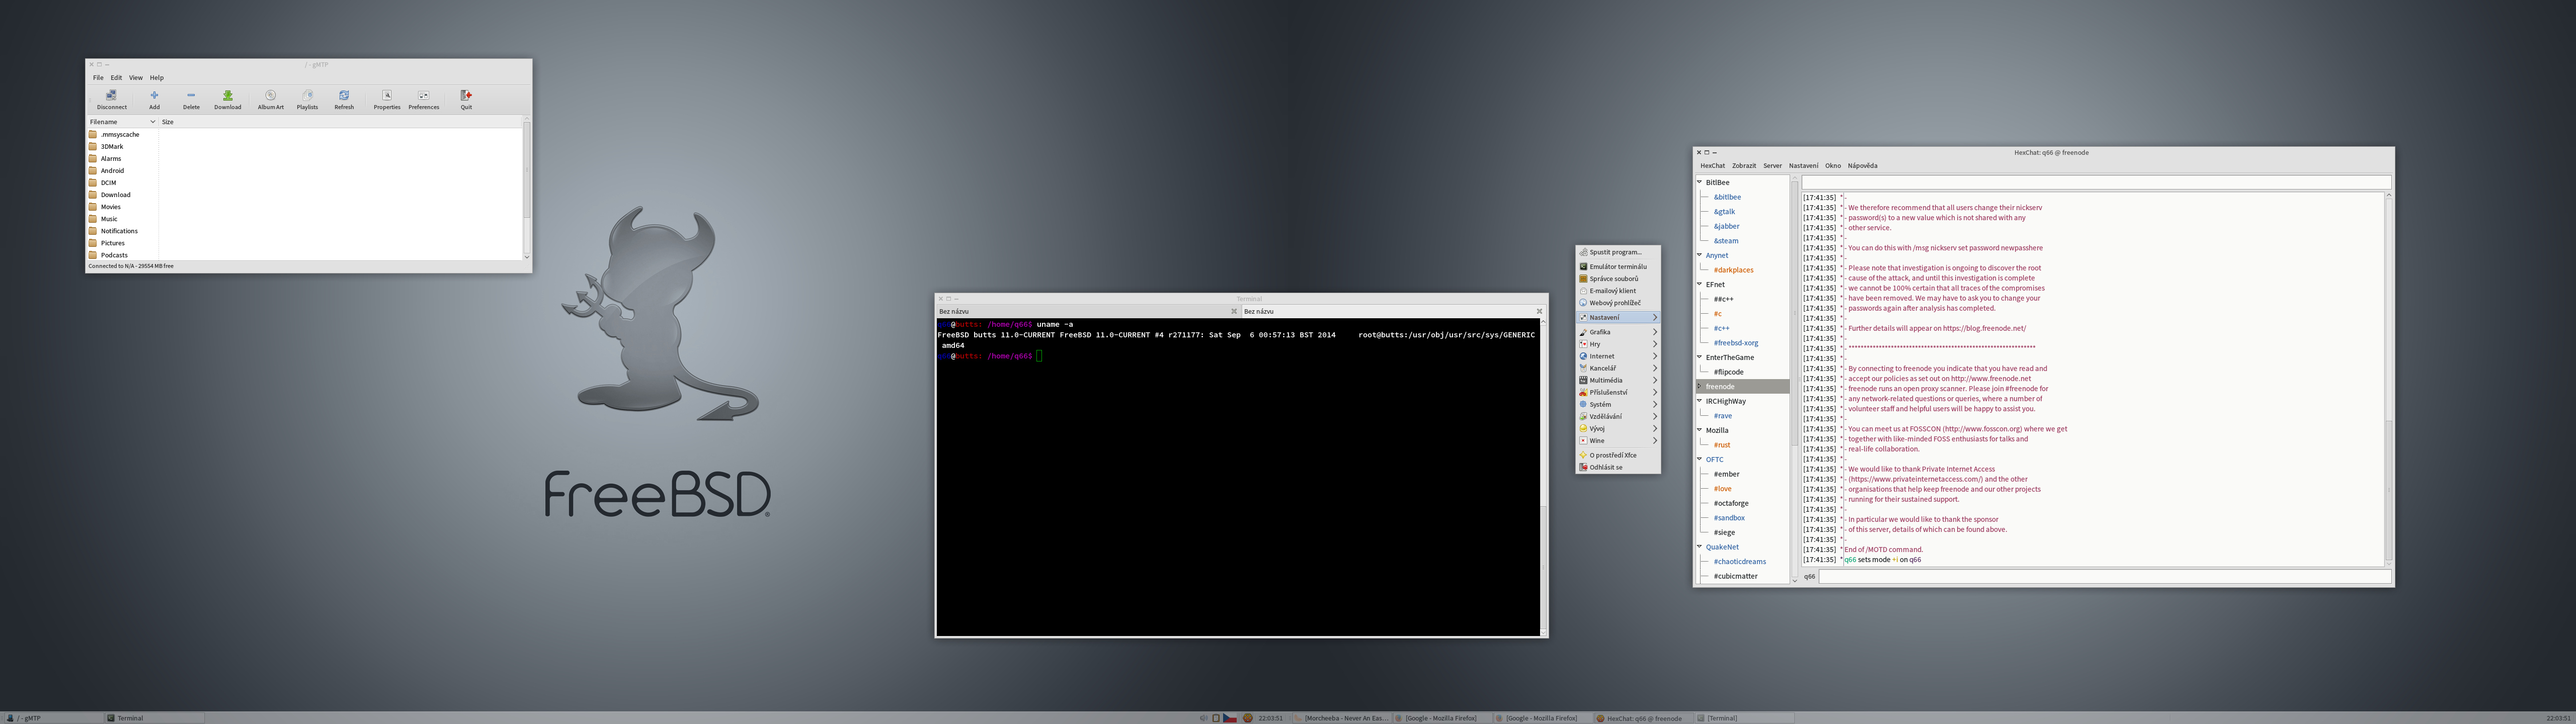This screenshot has height=724, width=2576.
Task: Click the Quit icon in gMTP
Action: (466, 96)
